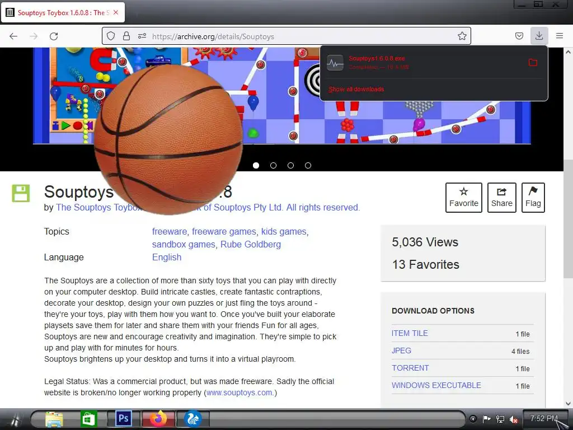Go back with the browser back arrow
This screenshot has height=430, width=573.
(x=13, y=36)
